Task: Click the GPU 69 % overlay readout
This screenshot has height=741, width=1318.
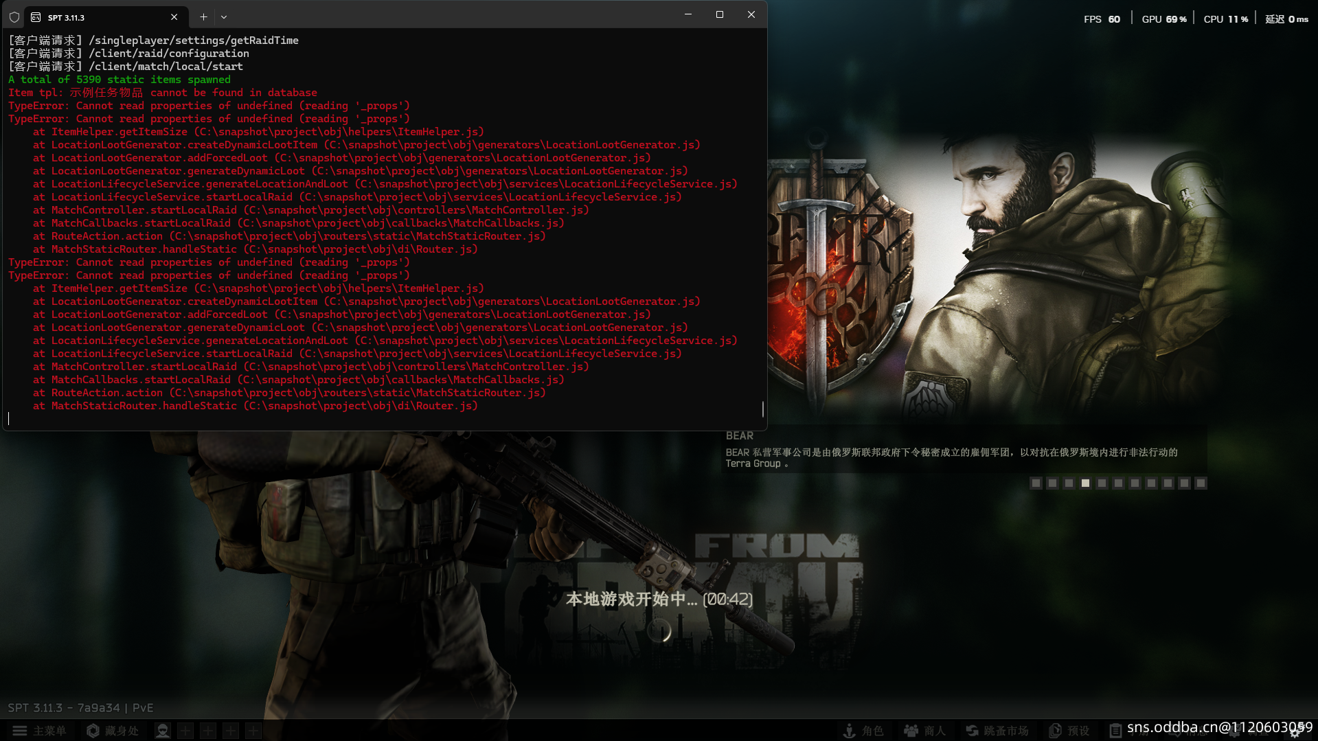Action: [x=1164, y=19]
